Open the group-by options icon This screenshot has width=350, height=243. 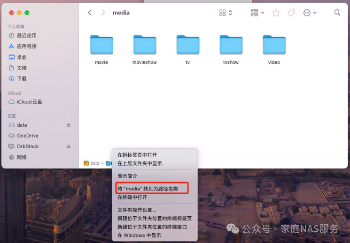tap(255, 13)
